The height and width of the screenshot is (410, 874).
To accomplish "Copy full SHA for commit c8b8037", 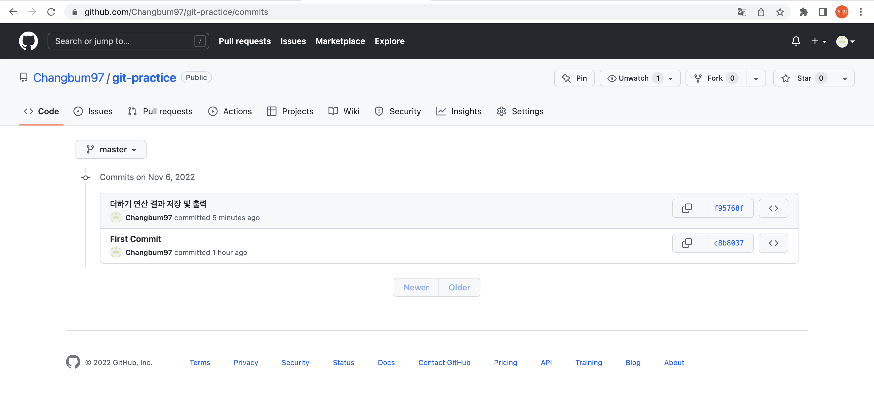I will (687, 243).
